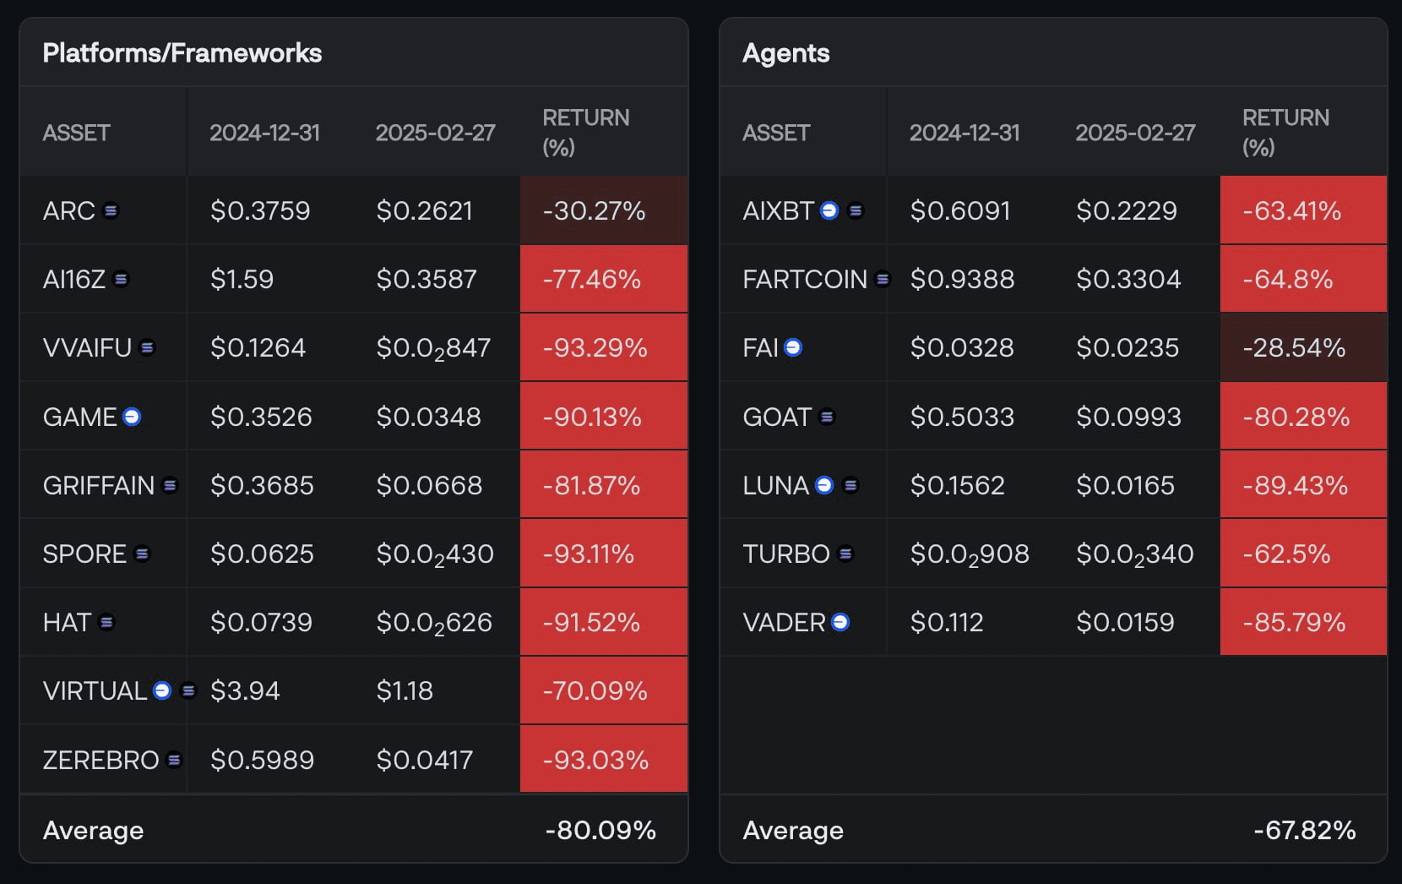Click the $3.94 VIRTUAL starting price
This screenshot has width=1402, height=884.
point(245,690)
